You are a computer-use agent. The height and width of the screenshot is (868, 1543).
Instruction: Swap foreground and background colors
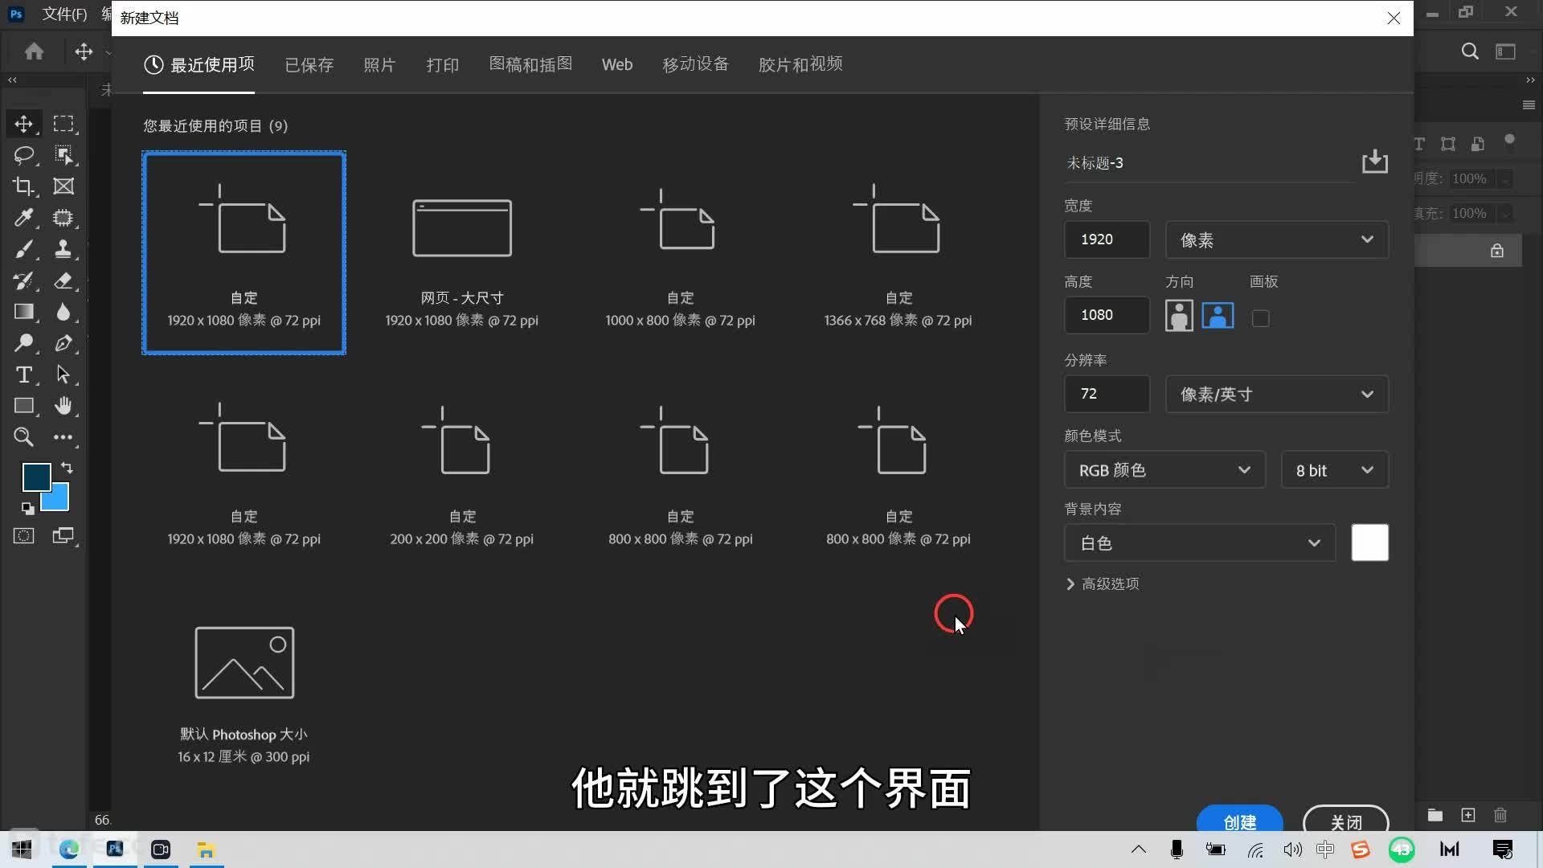click(67, 468)
